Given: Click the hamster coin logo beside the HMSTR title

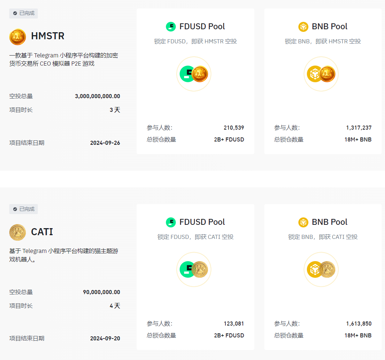Looking at the screenshot, I should pos(17,37).
